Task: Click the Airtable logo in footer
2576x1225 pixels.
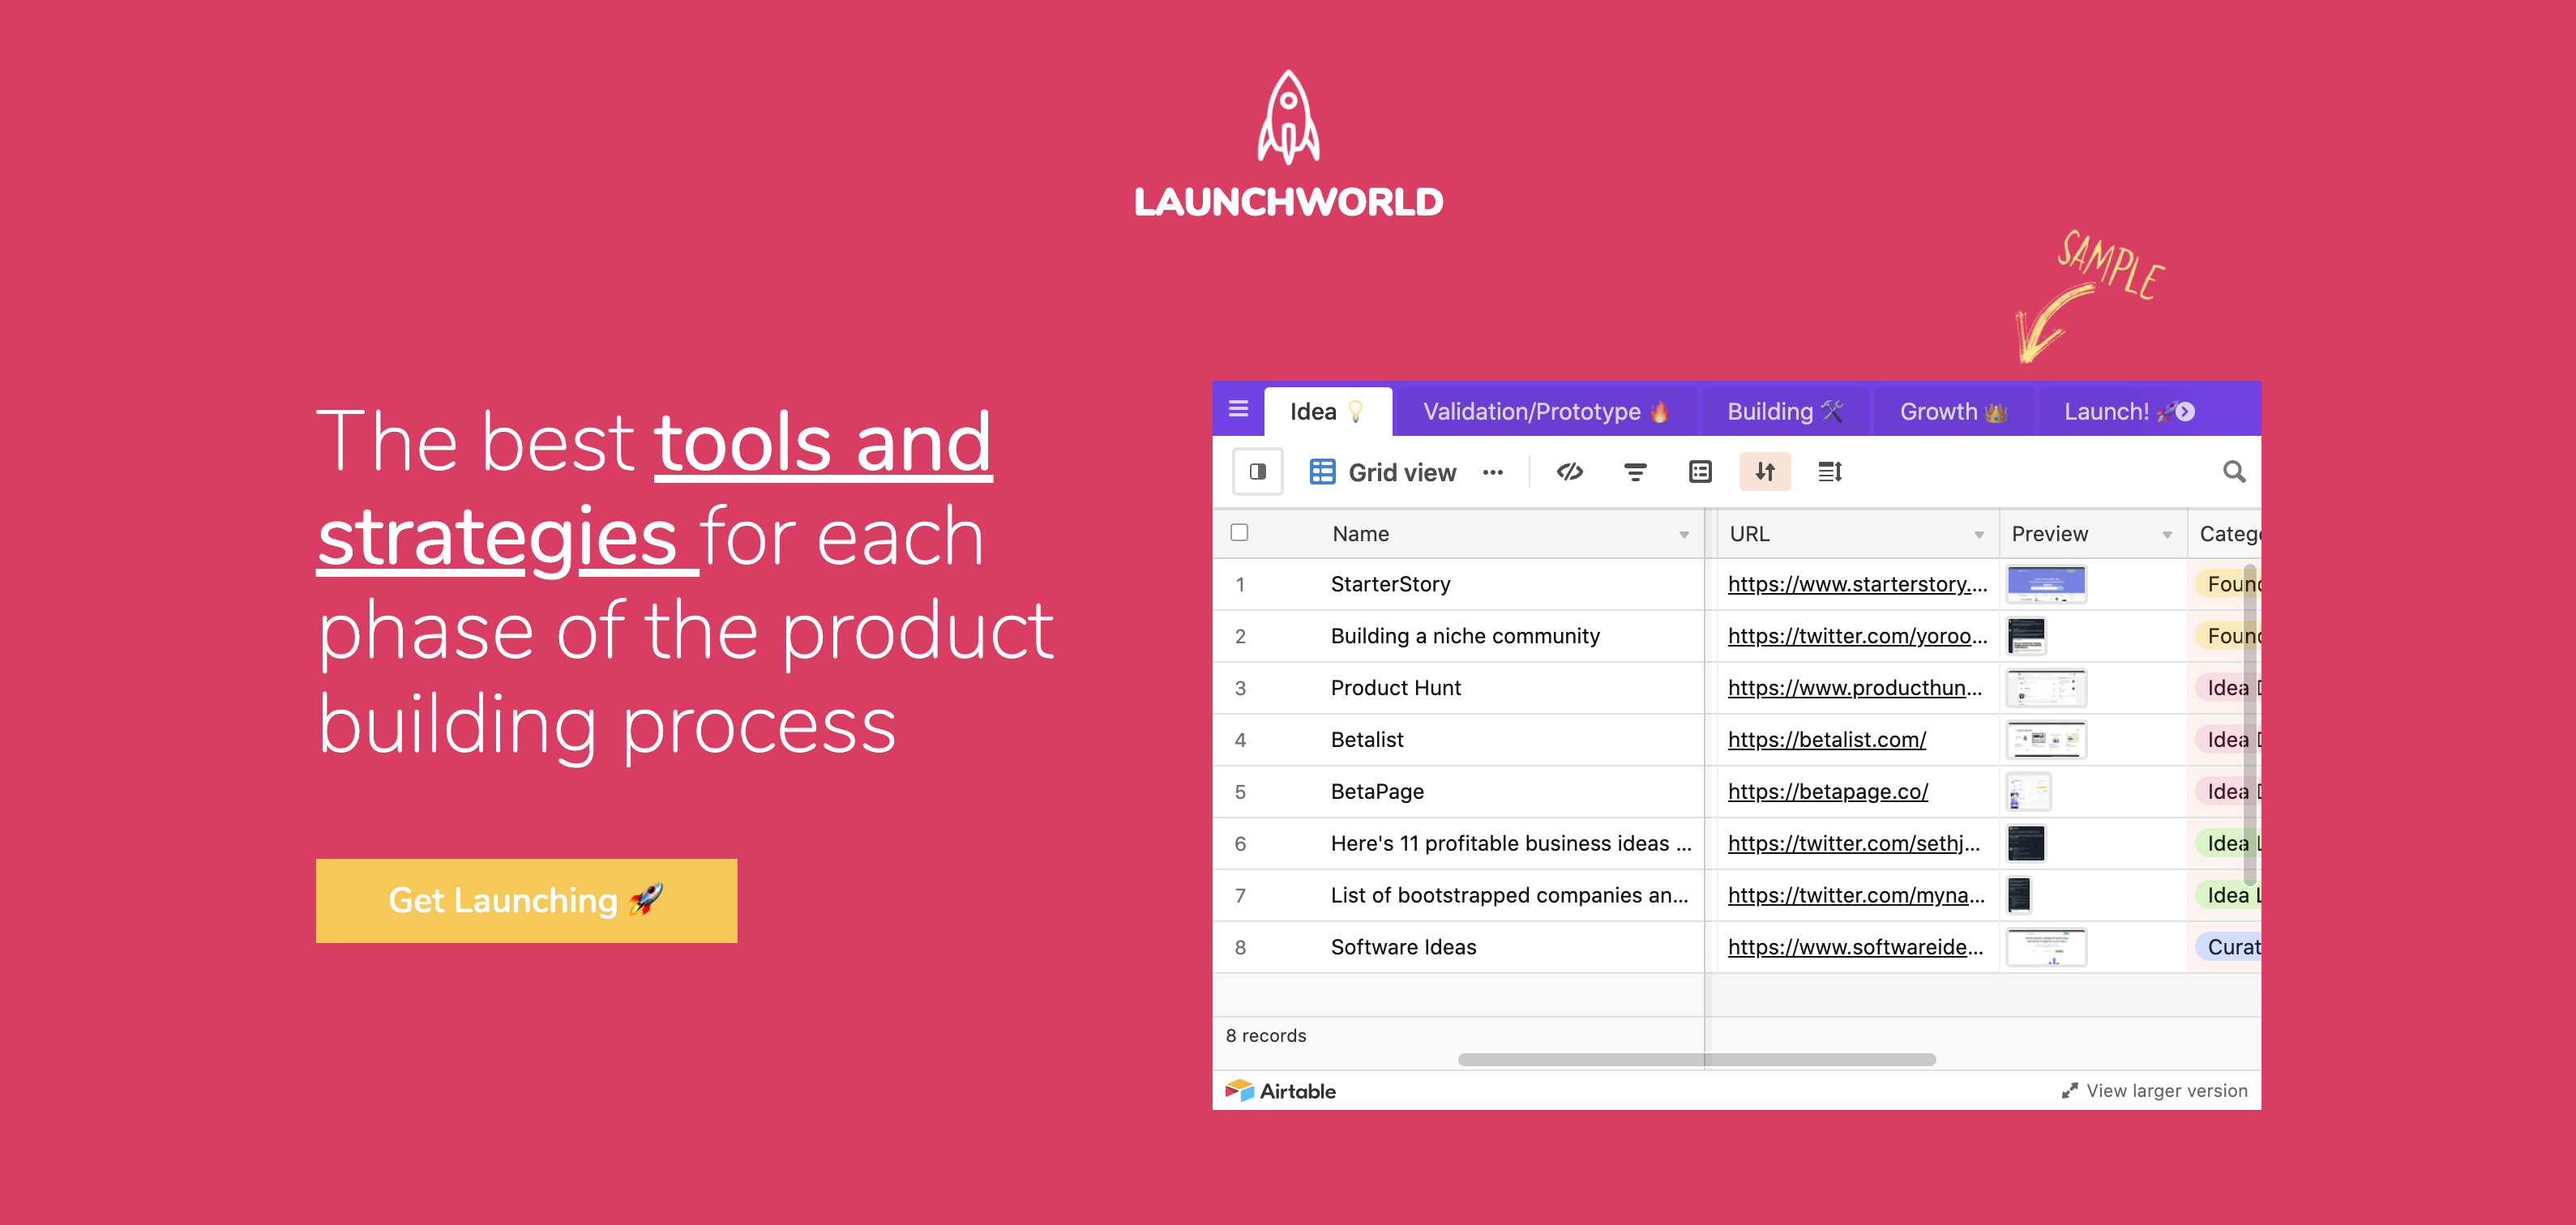Action: tap(1281, 1091)
